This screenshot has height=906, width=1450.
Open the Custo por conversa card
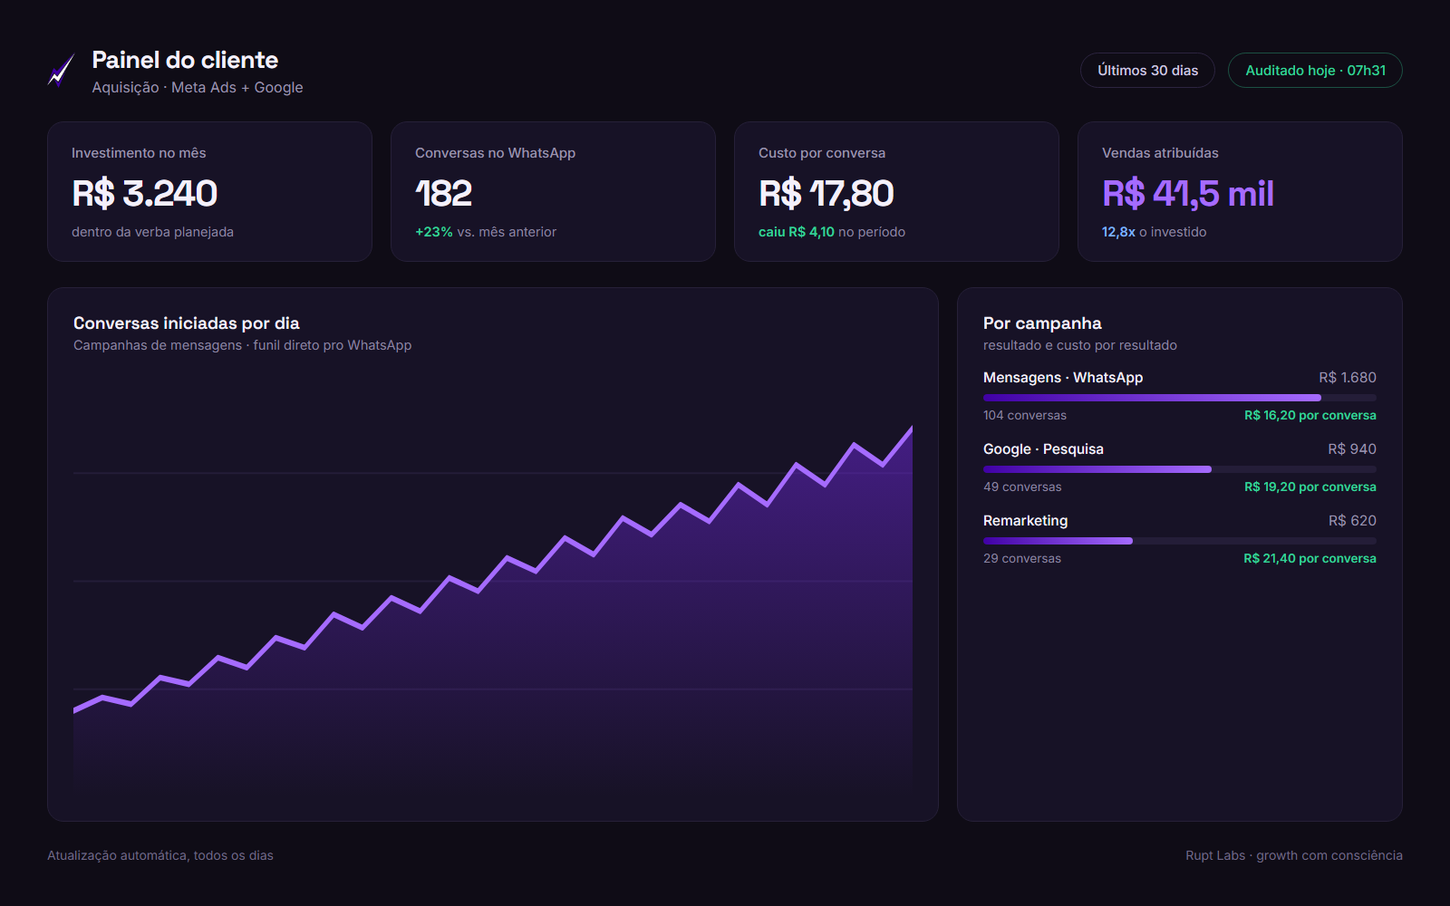tap(896, 192)
